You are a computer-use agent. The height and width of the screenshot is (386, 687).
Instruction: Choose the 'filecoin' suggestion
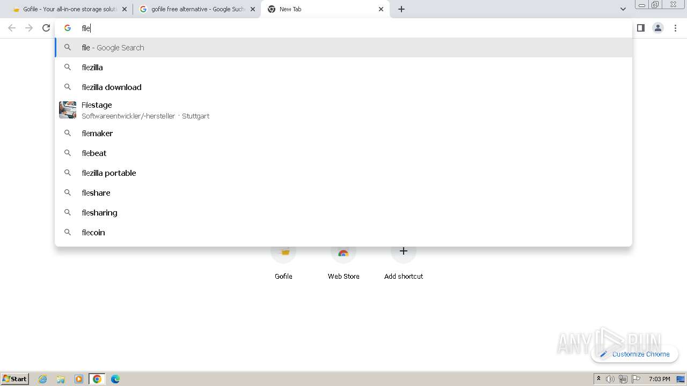coord(343,233)
